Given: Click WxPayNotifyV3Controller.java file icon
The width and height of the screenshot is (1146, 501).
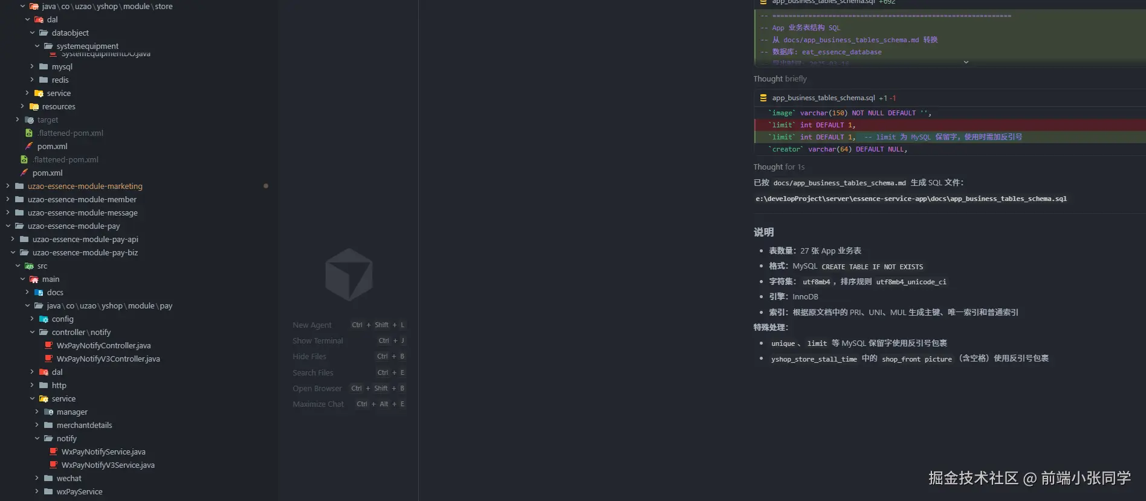Looking at the screenshot, I should [49, 359].
